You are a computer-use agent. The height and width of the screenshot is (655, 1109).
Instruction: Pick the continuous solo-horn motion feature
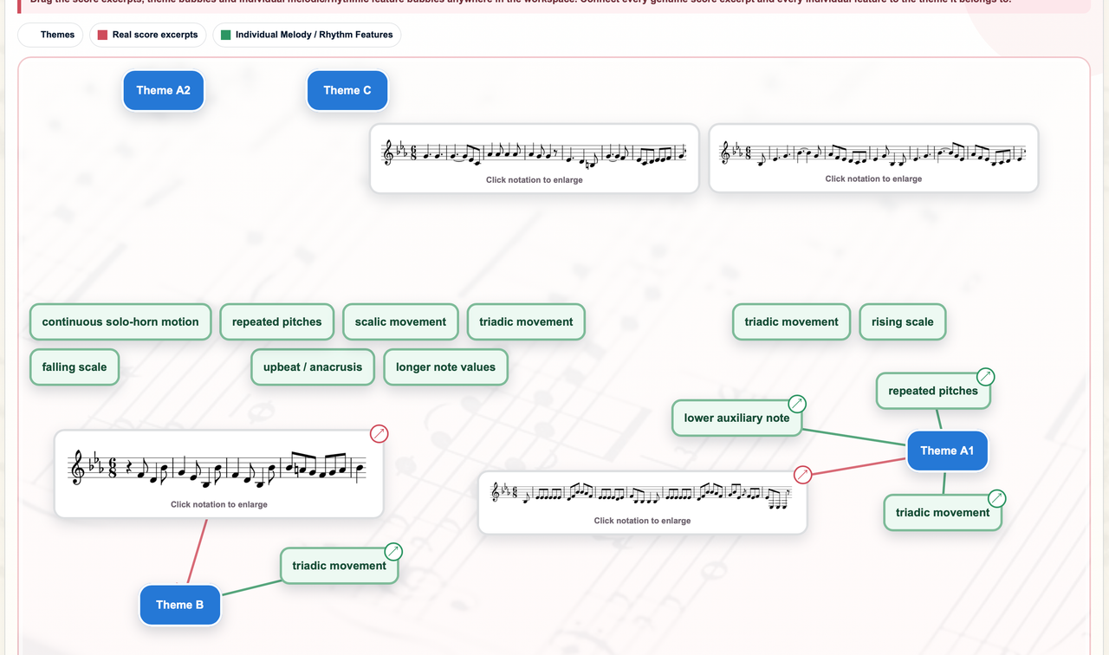[120, 321]
